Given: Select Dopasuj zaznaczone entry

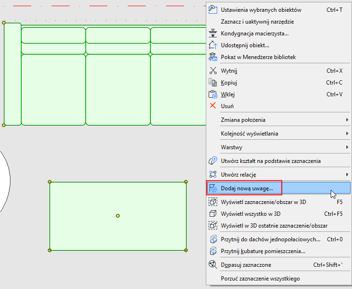Looking at the screenshot, I should (x=278, y=265).
